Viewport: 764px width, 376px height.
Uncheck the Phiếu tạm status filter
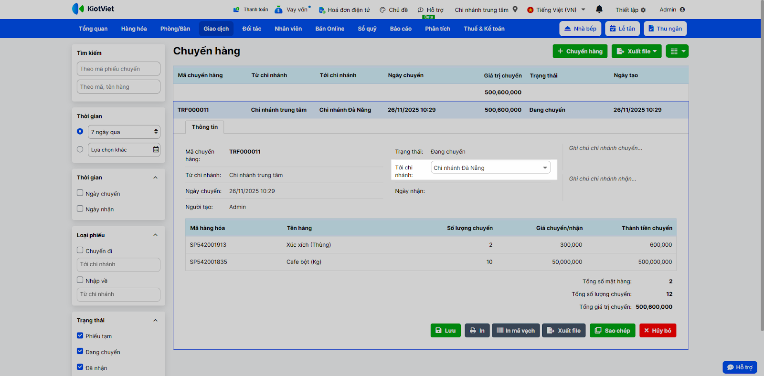point(80,335)
